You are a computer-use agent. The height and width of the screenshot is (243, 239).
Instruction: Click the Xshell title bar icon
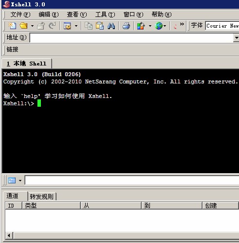tap(6, 4)
